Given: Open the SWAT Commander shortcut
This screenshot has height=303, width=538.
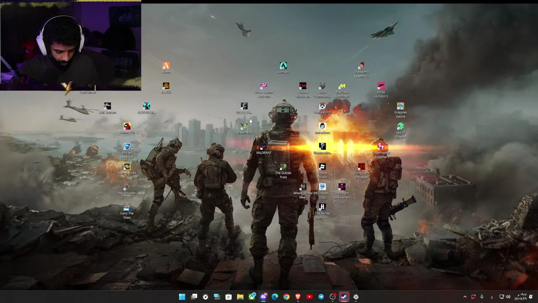Looking at the screenshot, I should point(322,90).
